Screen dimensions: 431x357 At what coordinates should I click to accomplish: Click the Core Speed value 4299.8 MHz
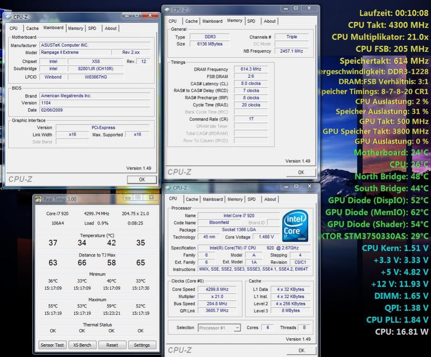click(x=217, y=289)
